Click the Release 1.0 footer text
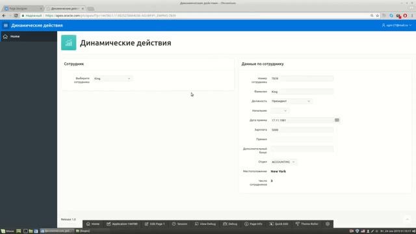Image resolution: width=416 pixels, height=234 pixels. coord(68,220)
